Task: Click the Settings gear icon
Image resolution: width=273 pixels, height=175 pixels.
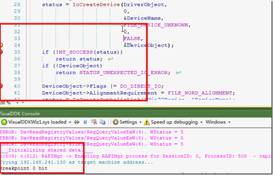Action: point(115,122)
